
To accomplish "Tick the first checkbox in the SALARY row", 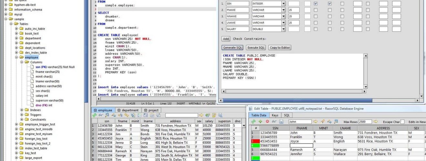I will pyautogui.click(x=316, y=29).
